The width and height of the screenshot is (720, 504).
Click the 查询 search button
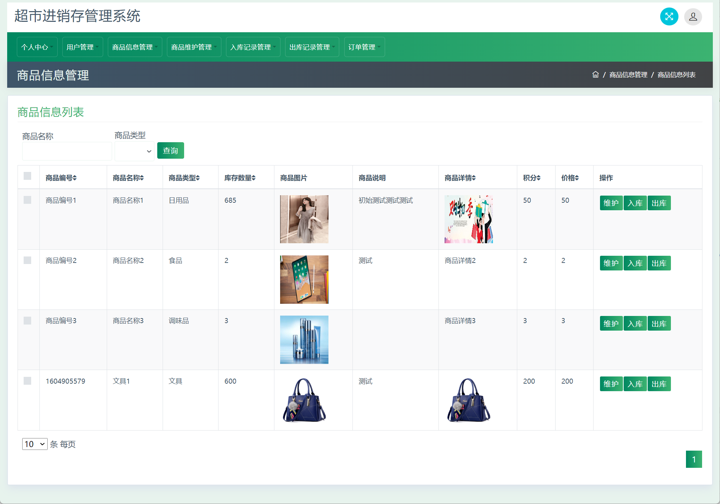coord(171,150)
